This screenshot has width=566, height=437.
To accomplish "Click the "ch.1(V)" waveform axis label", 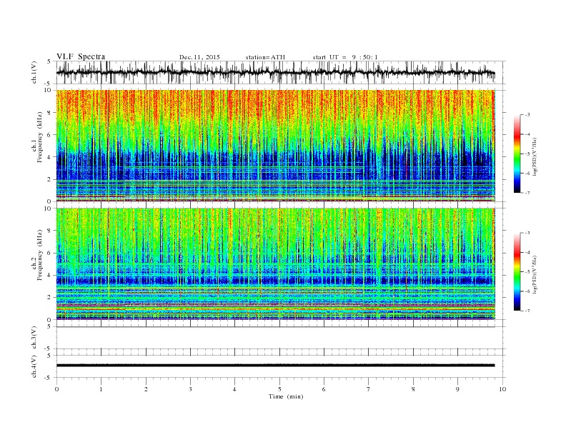I will click(34, 72).
